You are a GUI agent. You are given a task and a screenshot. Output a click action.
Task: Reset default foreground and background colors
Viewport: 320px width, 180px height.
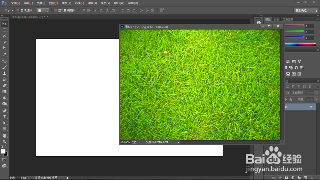[2, 147]
